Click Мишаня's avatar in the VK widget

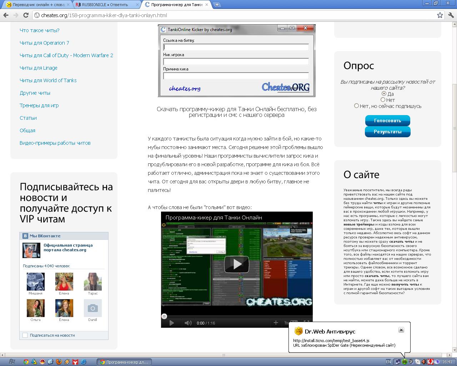(x=35, y=282)
